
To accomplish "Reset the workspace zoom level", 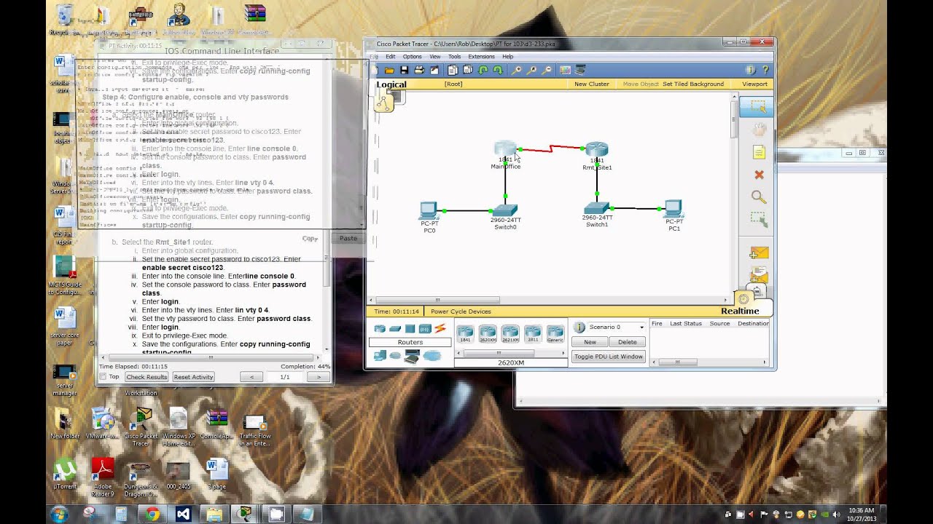I will pyautogui.click(x=531, y=70).
